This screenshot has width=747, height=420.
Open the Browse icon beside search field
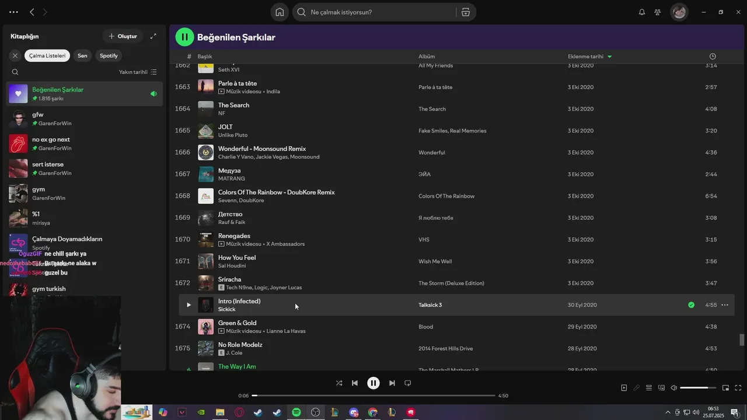coord(465,12)
